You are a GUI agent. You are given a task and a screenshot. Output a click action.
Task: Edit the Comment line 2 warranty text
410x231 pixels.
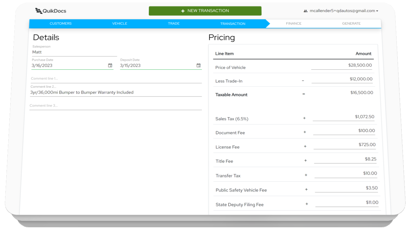point(116,92)
